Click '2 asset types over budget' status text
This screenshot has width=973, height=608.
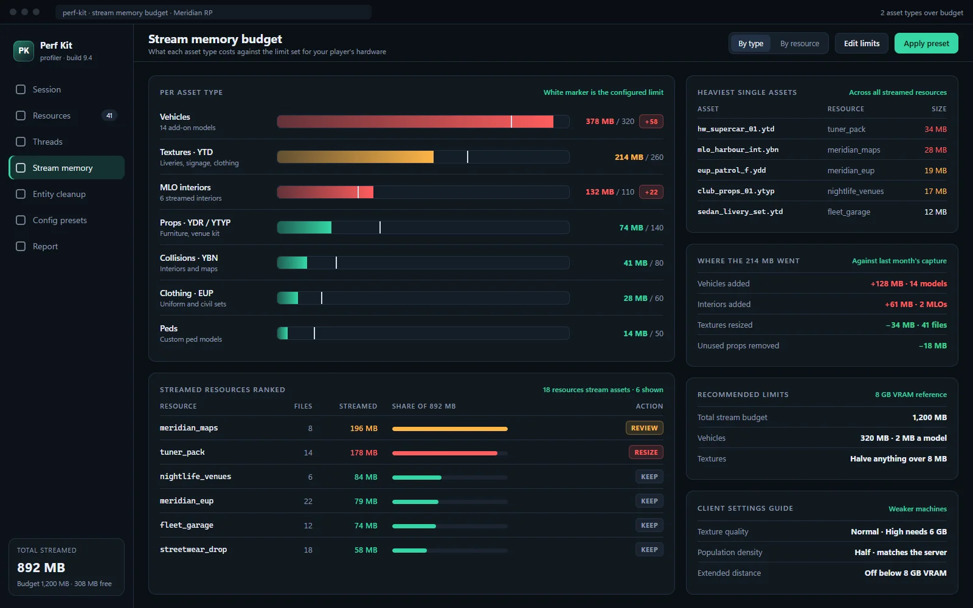[x=921, y=13]
